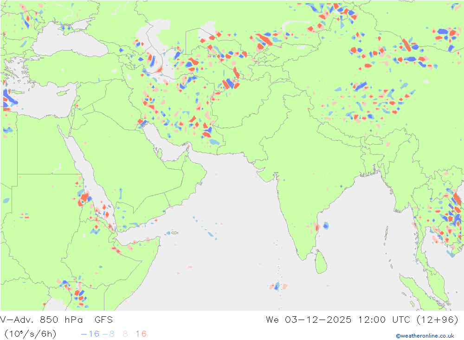Click the 'GFS' model label
The image size is (464, 340).
103,320
